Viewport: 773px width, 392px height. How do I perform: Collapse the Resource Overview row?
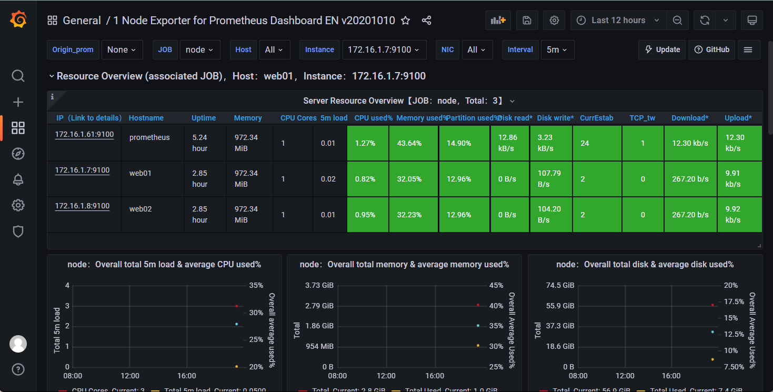52,76
